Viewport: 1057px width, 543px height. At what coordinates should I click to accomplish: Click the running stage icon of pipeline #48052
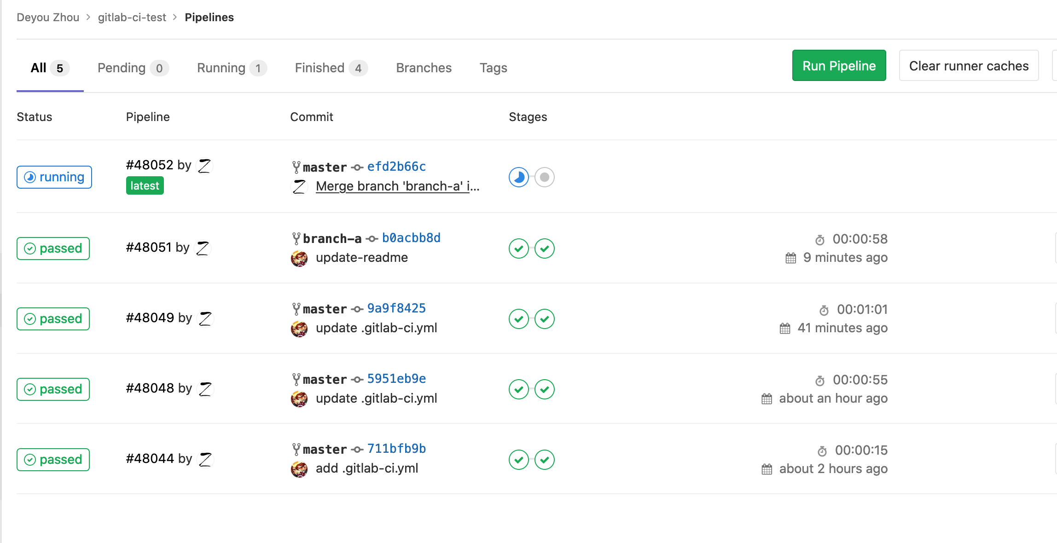(x=518, y=177)
